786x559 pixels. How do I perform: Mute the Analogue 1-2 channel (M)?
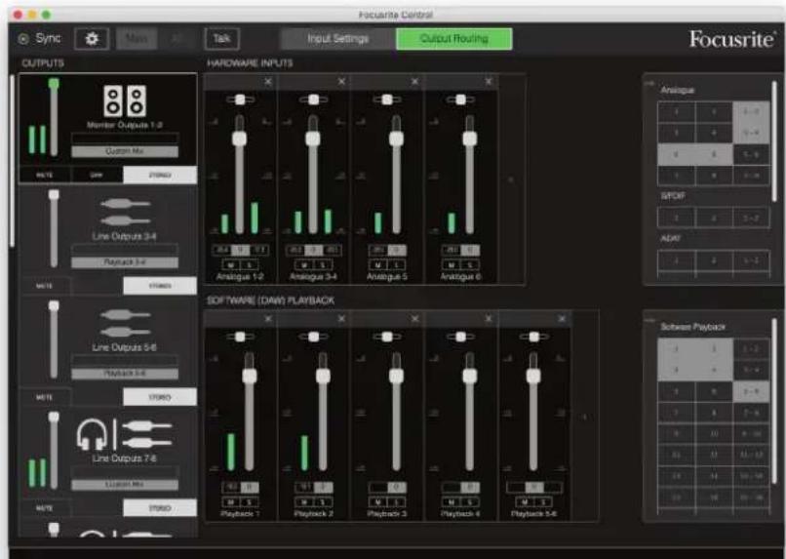click(x=231, y=264)
